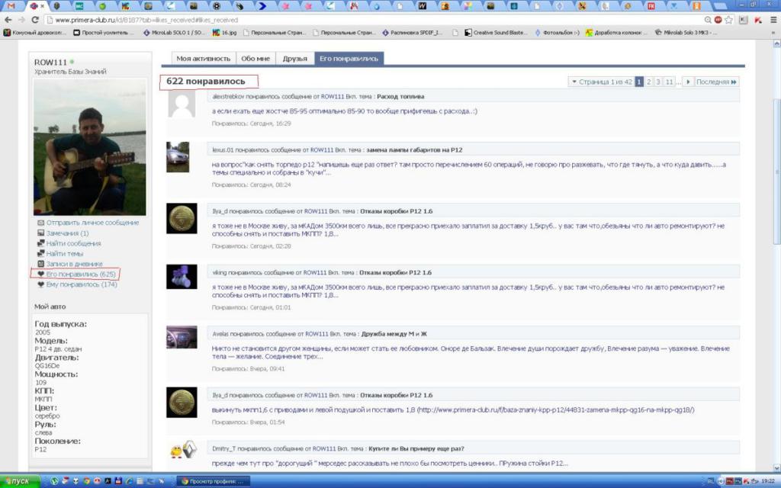
Task: Open the 'Страница 1 из 42' page dropdown
Action: (x=601, y=82)
